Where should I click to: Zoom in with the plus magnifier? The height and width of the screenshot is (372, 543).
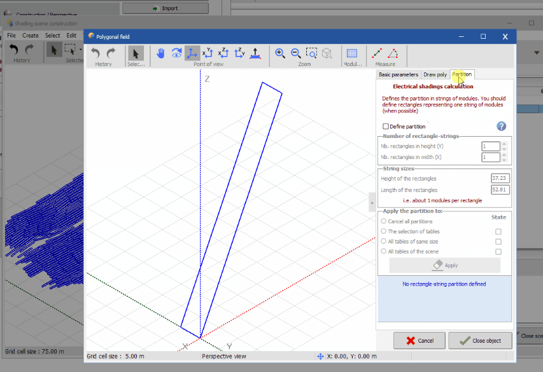pyautogui.click(x=280, y=53)
